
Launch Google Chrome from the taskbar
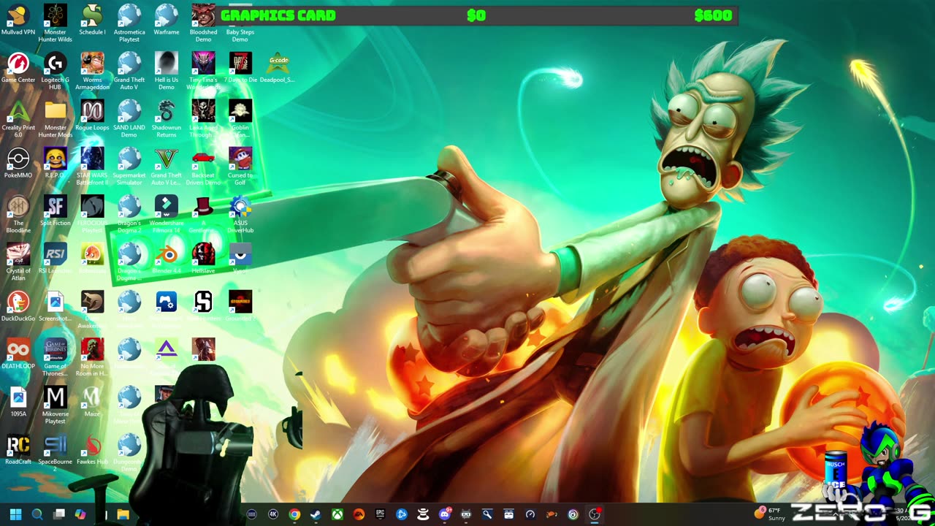[x=294, y=514]
